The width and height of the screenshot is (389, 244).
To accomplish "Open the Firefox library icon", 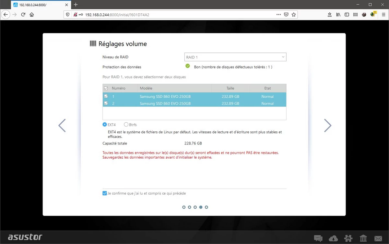I will tap(338, 15).
